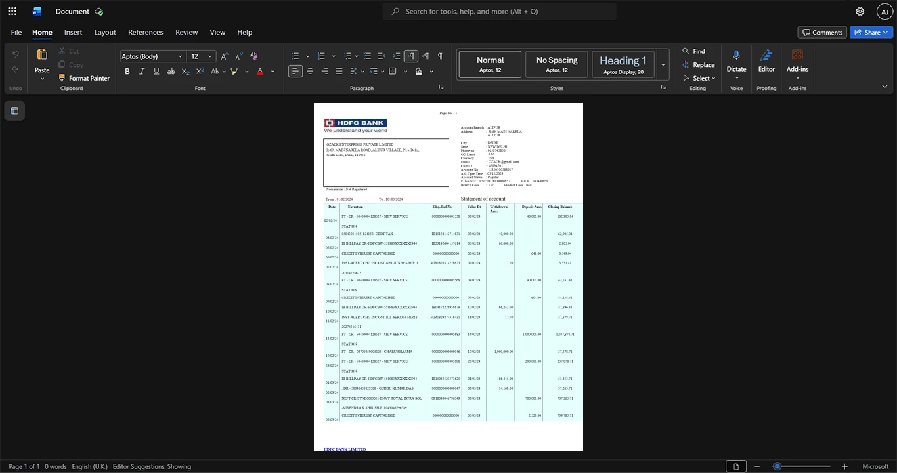Insert a checklist
Screen dimensions: 897x473
(x=368, y=56)
